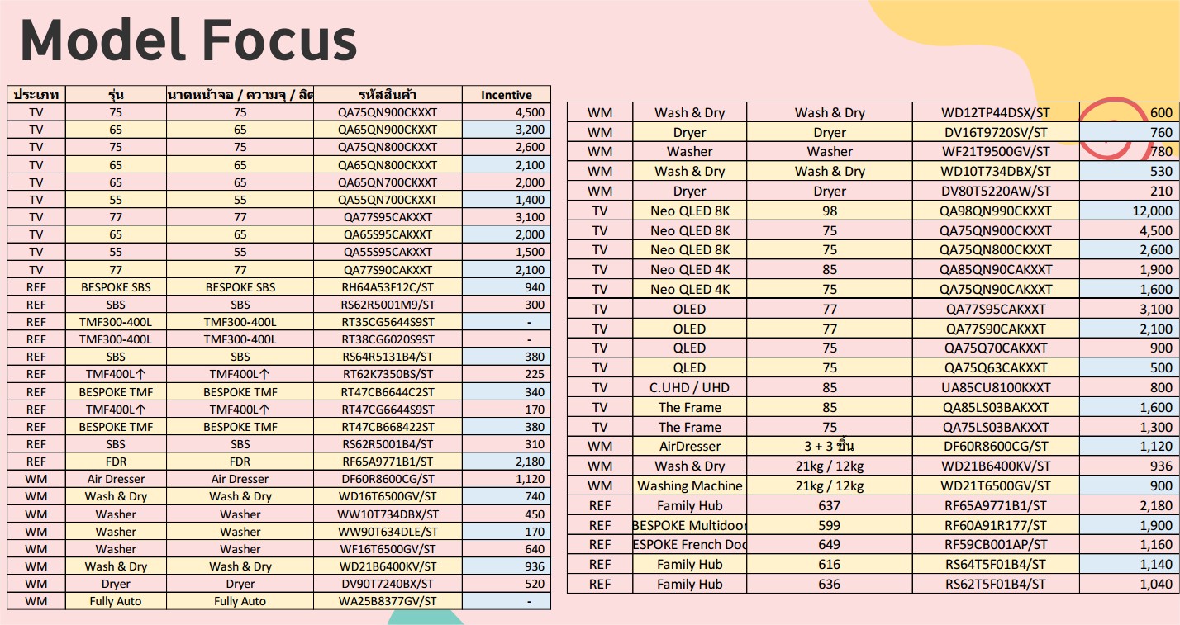
Task: Click product code RS62R5001B4/ST
Action: [387, 444]
